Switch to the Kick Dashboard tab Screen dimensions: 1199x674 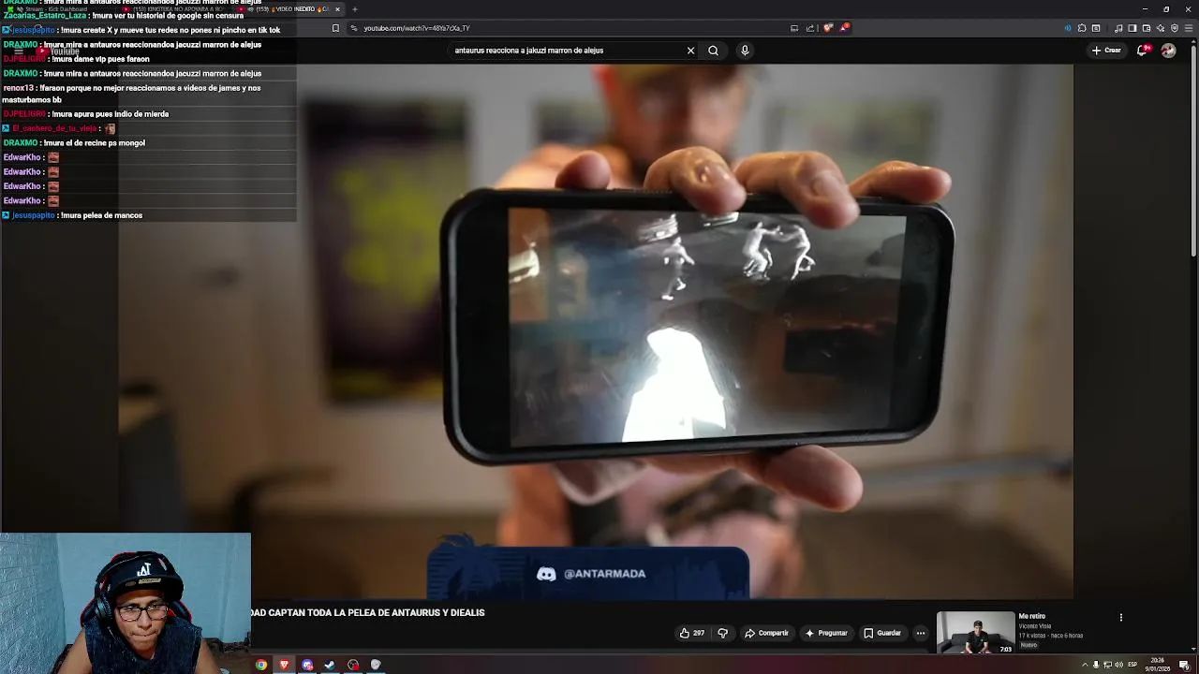56,9
